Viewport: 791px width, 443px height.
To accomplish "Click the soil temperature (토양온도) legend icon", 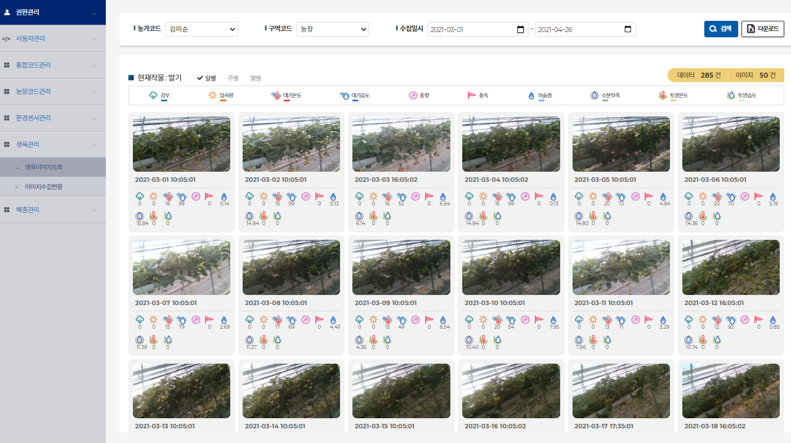I will click(x=663, y=95).
